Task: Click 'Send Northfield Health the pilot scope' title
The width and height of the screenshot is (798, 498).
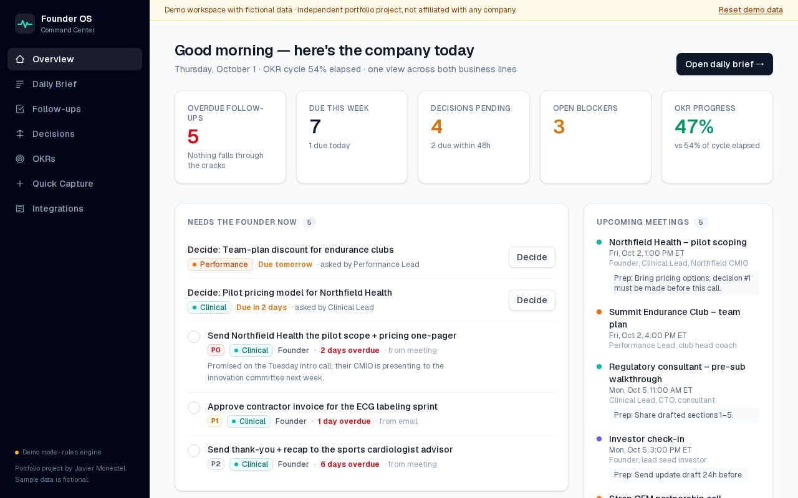Action: click(332, 336)
